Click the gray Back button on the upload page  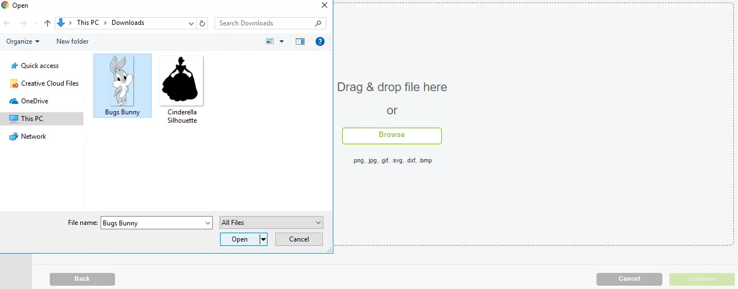pyautogui.click(x=82, y=279)
